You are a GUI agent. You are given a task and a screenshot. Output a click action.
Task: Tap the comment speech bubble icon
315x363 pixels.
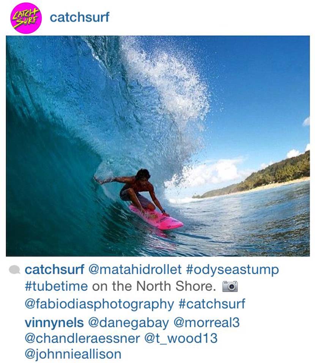point(14,270)
